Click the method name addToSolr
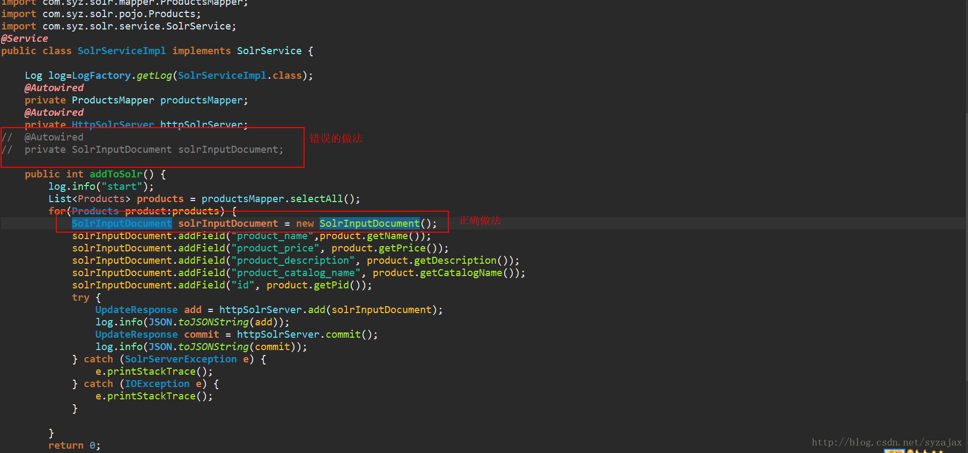Image resolution: width=968 pixels, height=453 pixels. (x=116, y=174)
